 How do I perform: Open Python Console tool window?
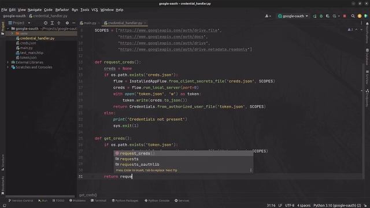(x=157, y=200)
